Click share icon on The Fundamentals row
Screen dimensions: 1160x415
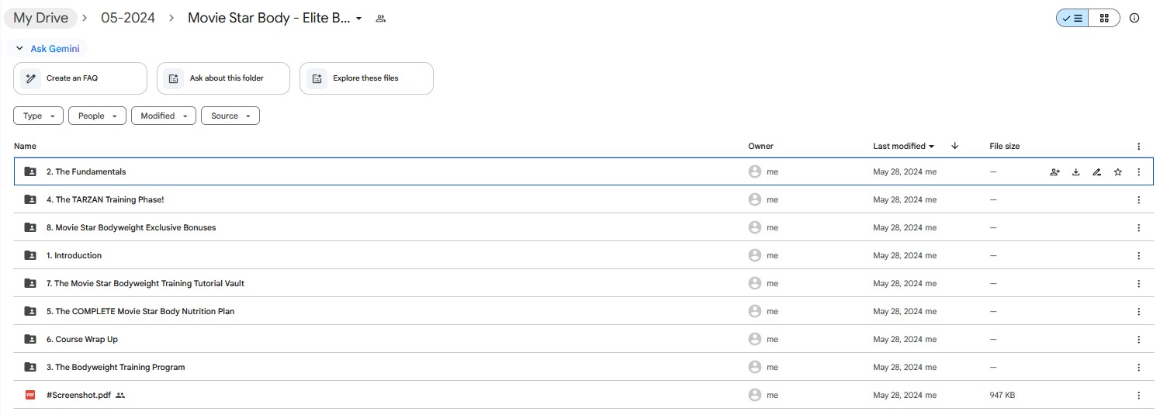(1054, 172)
